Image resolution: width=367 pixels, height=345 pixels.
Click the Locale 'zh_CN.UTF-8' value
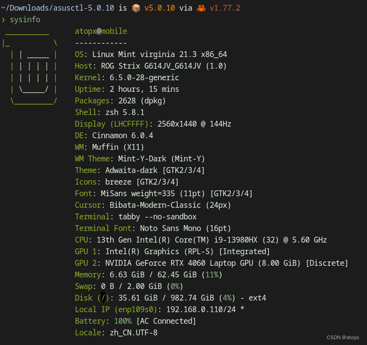134,333
